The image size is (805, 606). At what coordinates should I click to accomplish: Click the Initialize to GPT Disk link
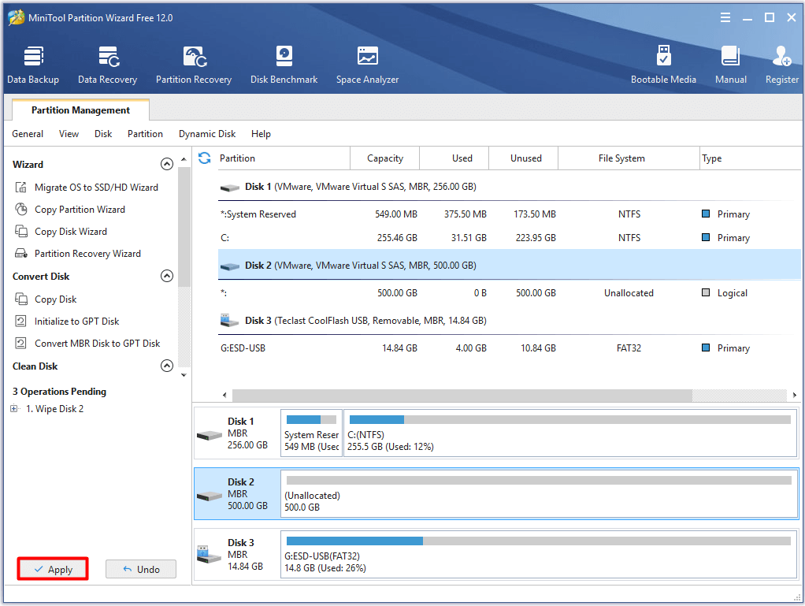click(77, 321)
